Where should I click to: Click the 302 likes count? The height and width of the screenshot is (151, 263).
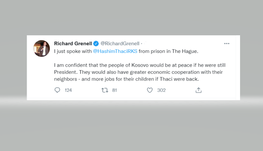coord(161,90)
